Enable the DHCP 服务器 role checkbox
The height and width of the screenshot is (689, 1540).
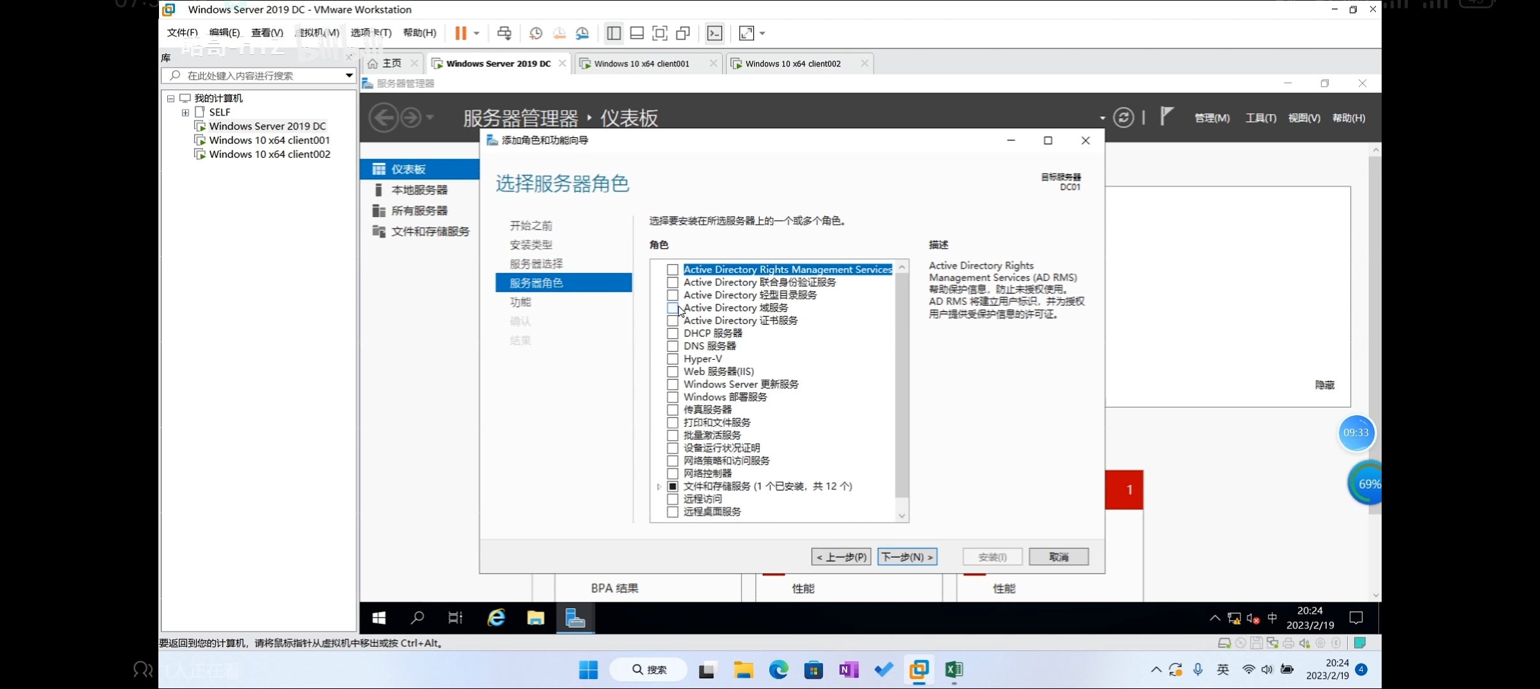pyautogui.click(x=672, y=334)
